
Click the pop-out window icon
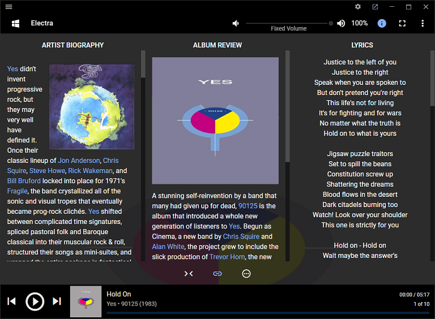click(375, 7)
